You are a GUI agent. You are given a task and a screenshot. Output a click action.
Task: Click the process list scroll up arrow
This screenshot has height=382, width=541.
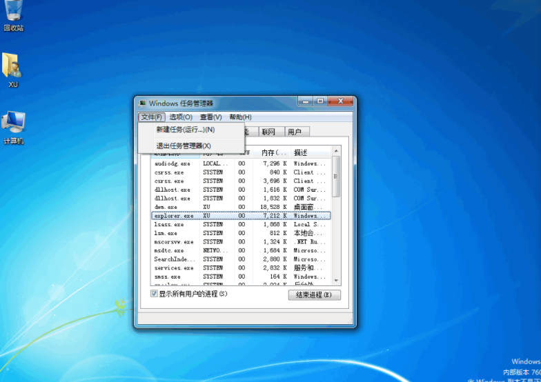pos(336,152)
